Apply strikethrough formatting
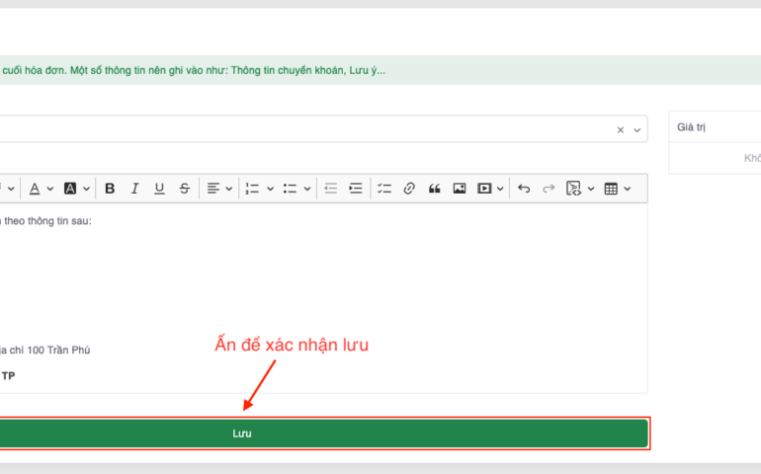Screen dimensions: 761x474 coord(184,189)
